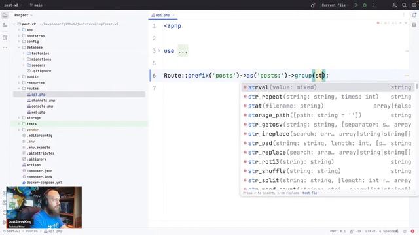The height and width of the screenshot is (235, 419).
Task: Start debugging with the bug icon
Action: (x=365, y=5)
